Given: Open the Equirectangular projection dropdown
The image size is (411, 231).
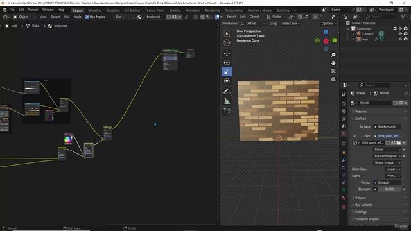Looking at the screenshot, I should click(387, 156).
